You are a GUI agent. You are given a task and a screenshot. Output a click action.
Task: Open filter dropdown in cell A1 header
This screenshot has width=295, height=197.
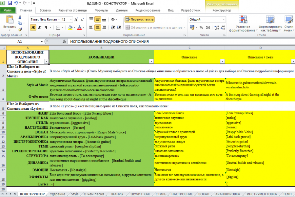click(x=46, y=61)
